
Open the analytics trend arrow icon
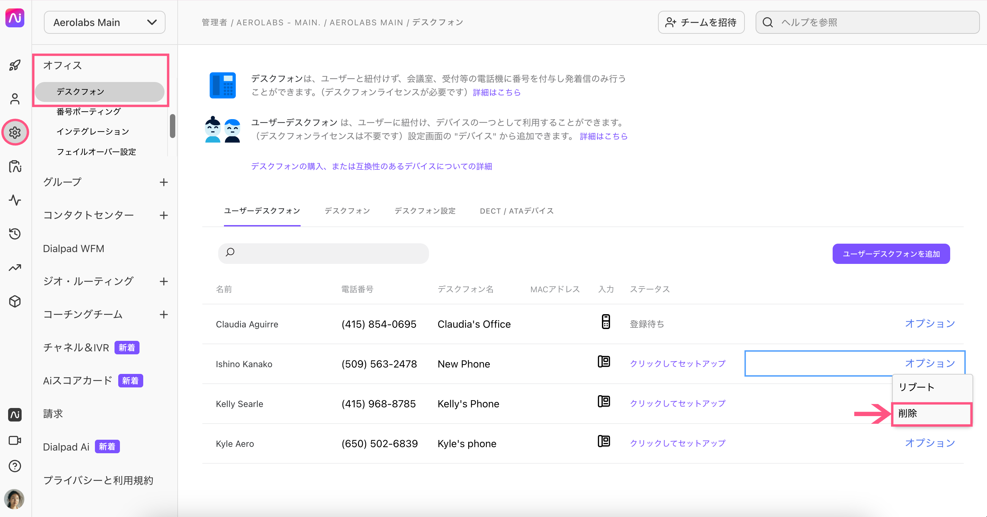point(15,268)
